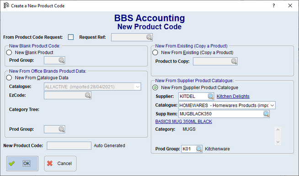The width and height of the screenshot is (299, 176).
Task: Open Prod Group lookup beside K01
Action: (199, 149)
